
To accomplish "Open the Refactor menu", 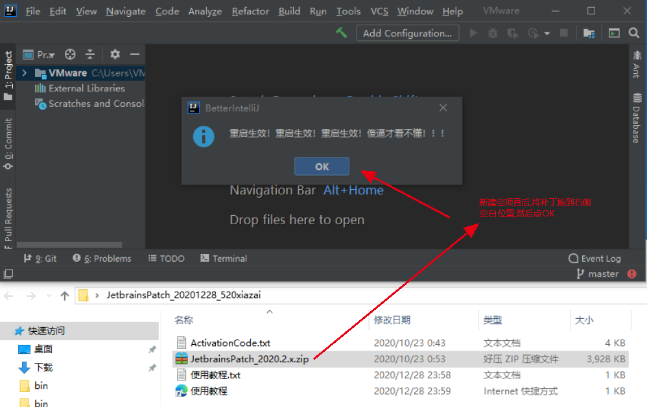I will (250, 11).
